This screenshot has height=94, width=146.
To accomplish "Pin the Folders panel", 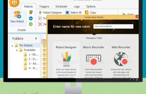I will [x=36, y=38].
